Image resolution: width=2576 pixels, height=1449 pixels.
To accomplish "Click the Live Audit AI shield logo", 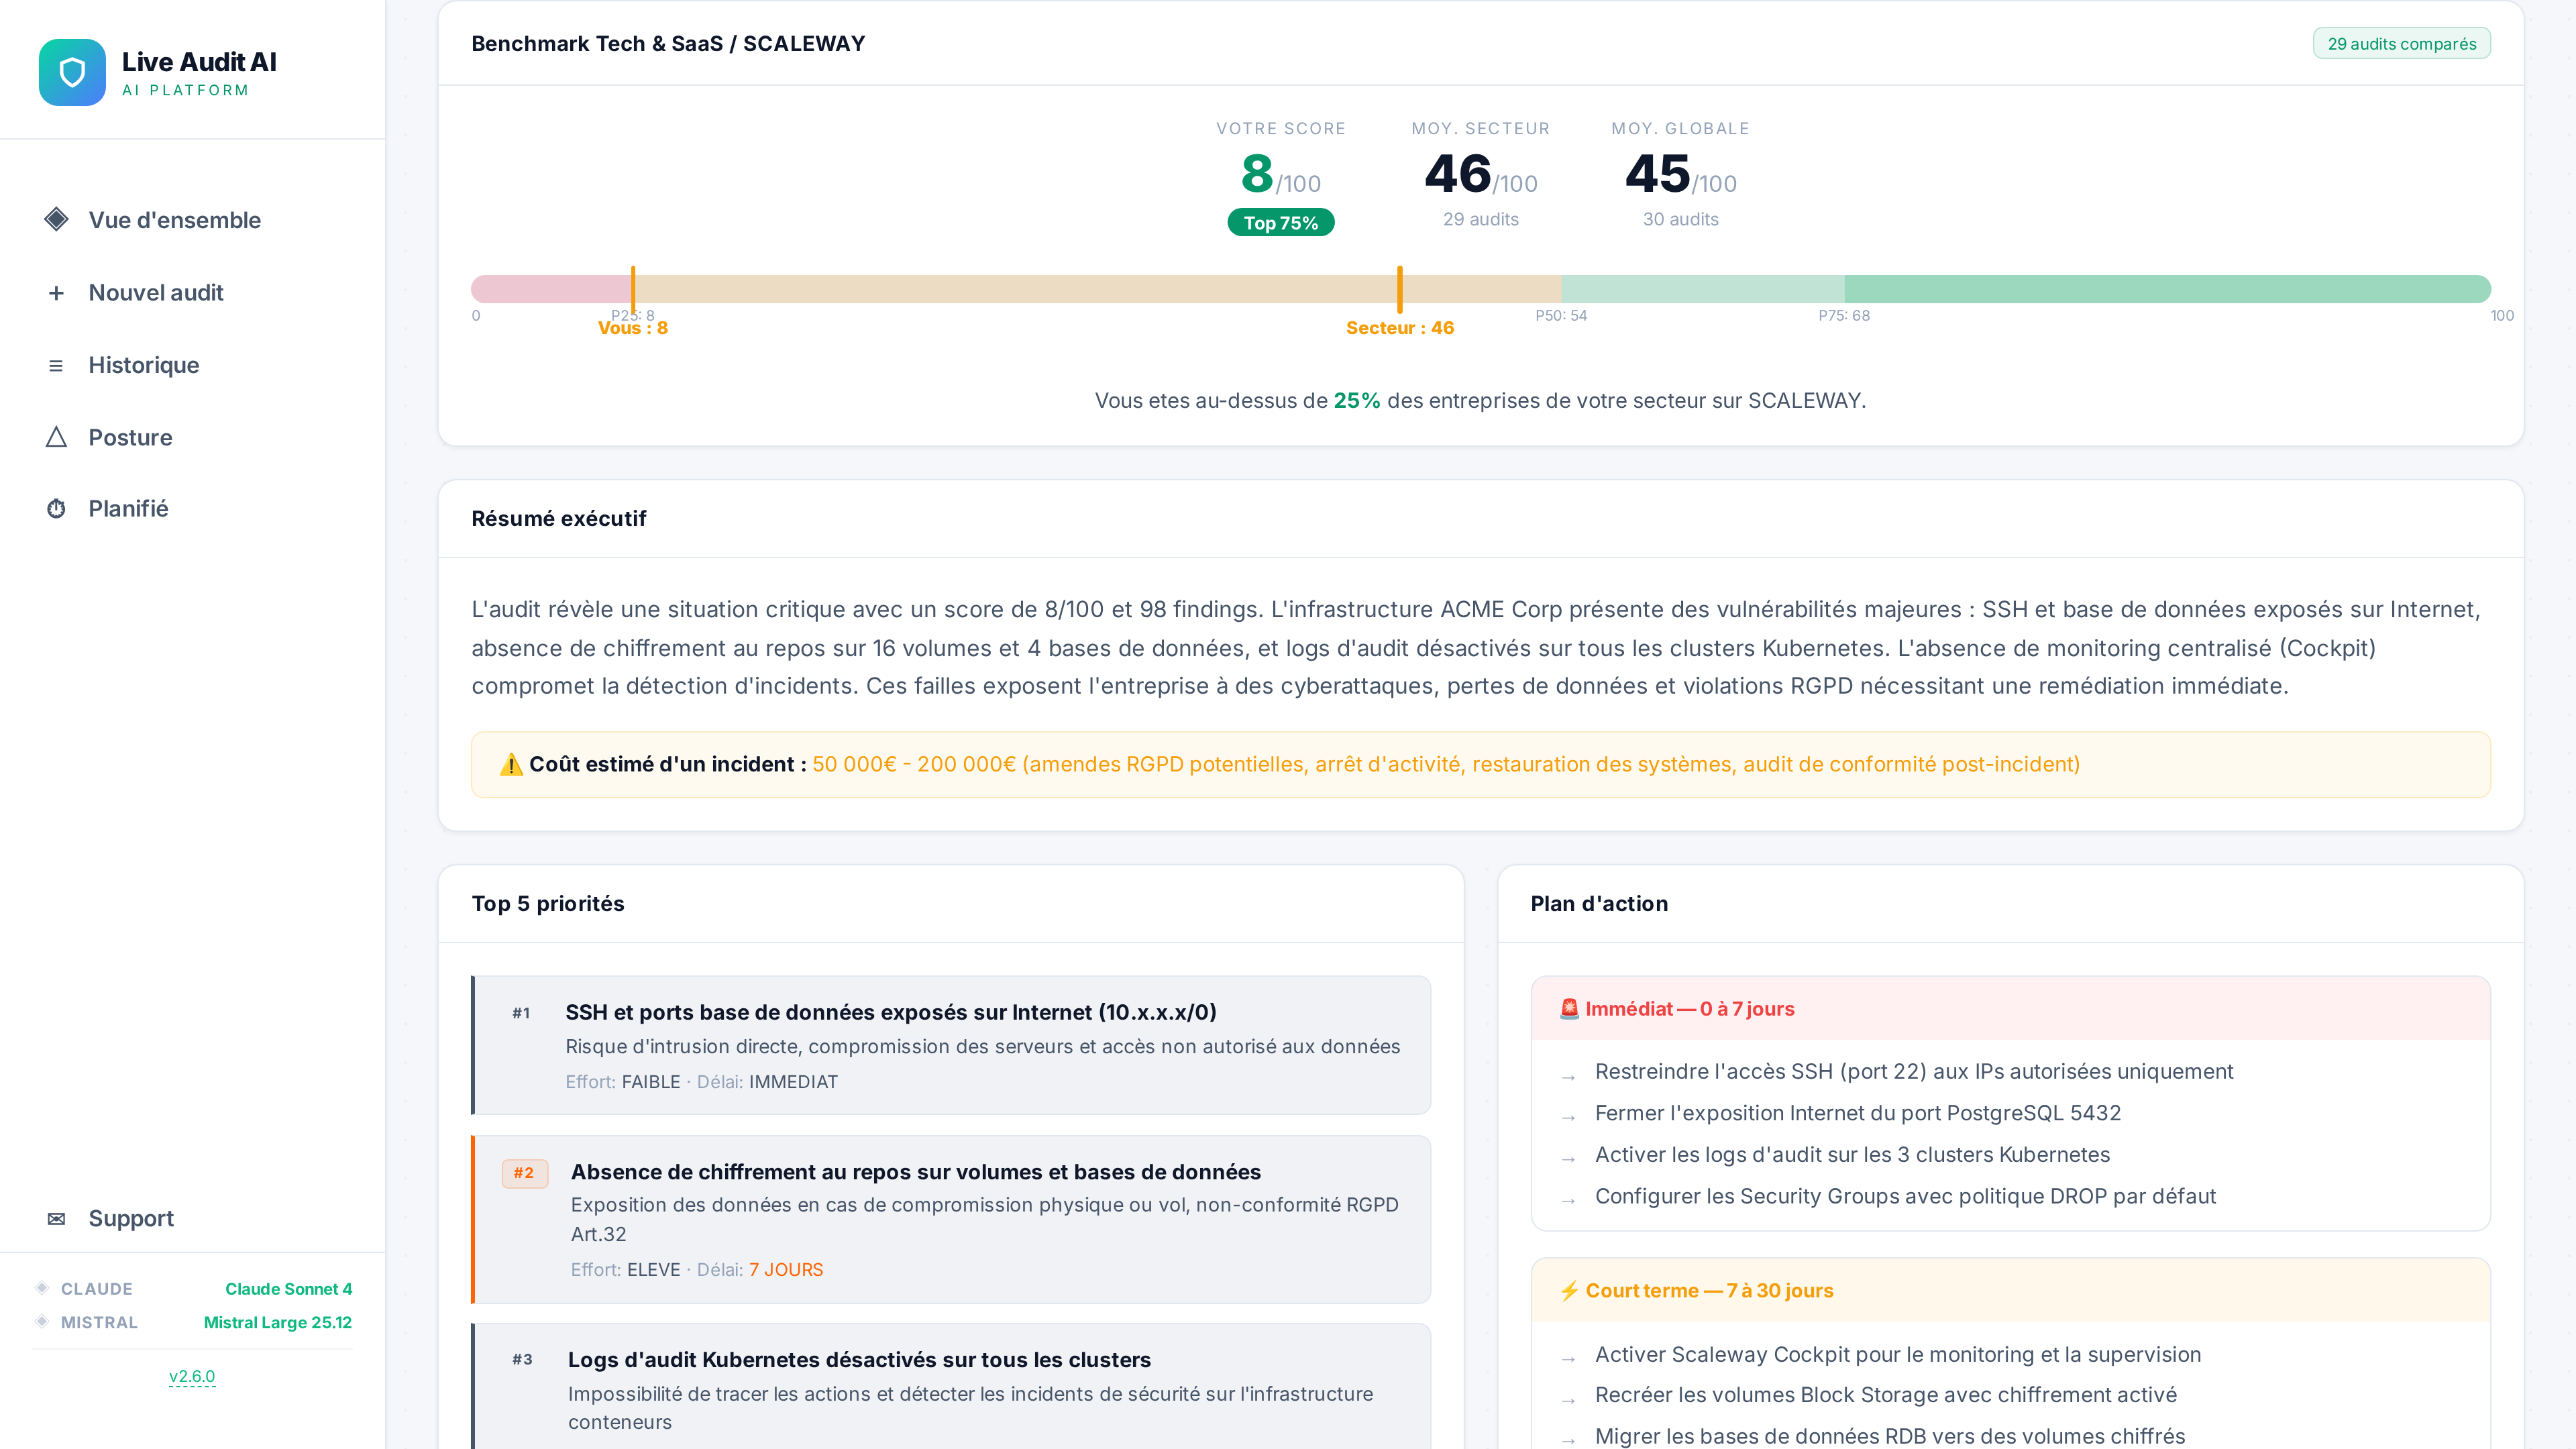I will click(x=72, y=72).
